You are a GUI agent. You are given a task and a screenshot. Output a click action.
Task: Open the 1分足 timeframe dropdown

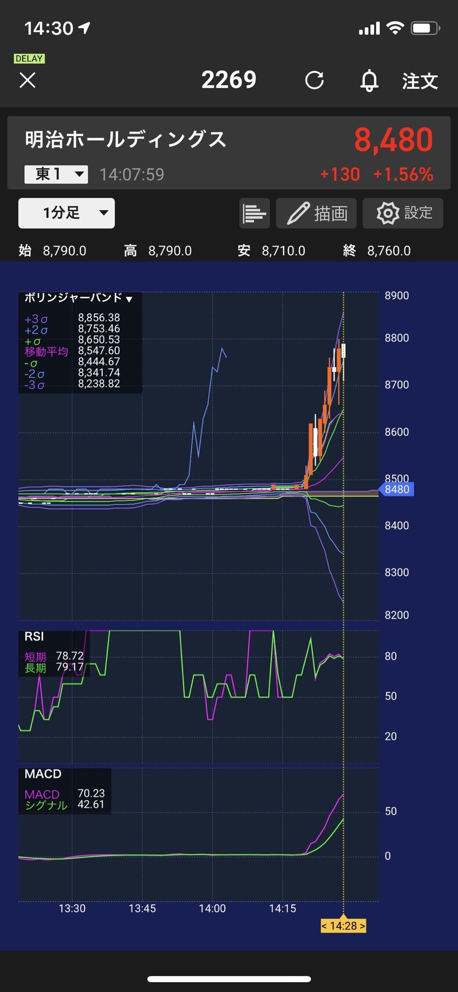[x=66, y=213]
